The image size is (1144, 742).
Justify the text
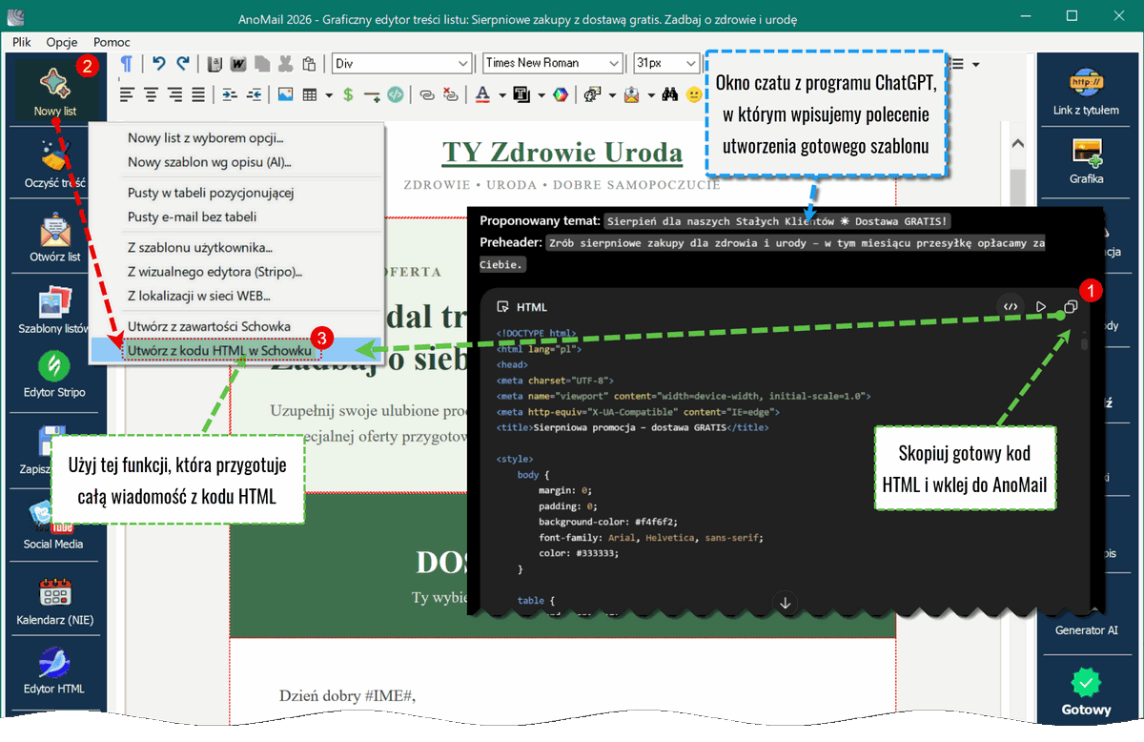(x=198, y=94)
